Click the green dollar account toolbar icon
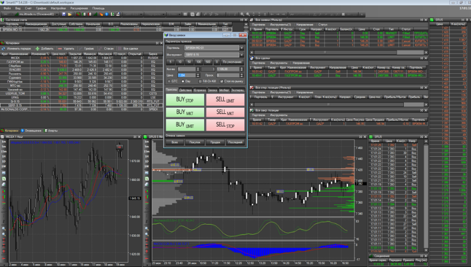Screen dimensions: 471x267 pos(112,14)
